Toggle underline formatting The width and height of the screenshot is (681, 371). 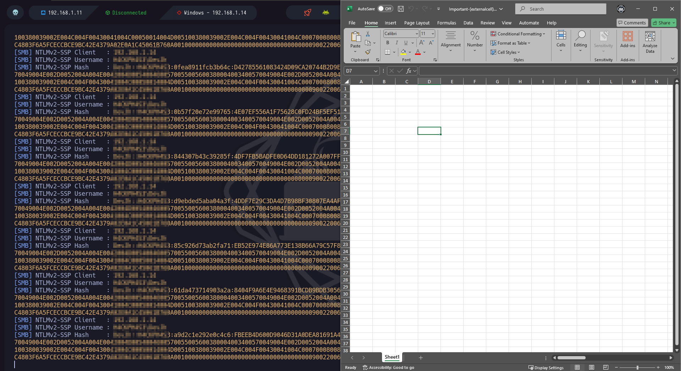click(406, 43)
